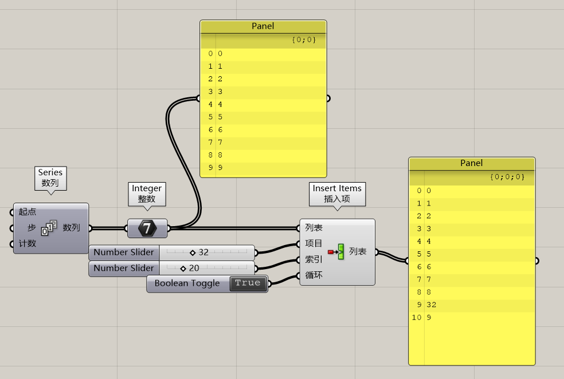This screenshot has height=379, width=564.
Task: Click the output grip of the {0;0;0} panel
Action: [x=536, y=261]
